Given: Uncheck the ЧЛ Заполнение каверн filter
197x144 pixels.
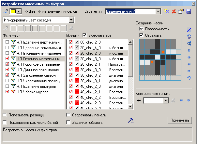Looking at the screenshot, I should tap(7, 75).
